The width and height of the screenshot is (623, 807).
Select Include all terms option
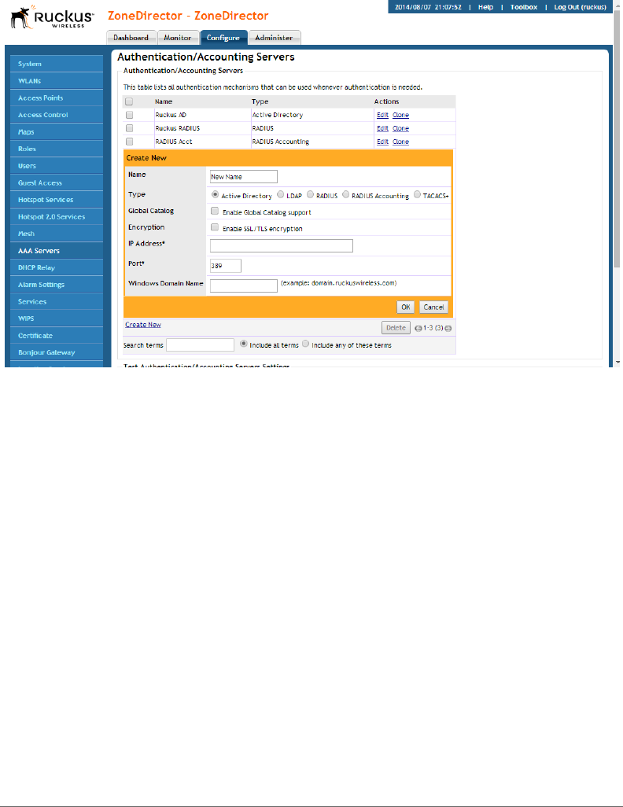[x=244, y=344]
